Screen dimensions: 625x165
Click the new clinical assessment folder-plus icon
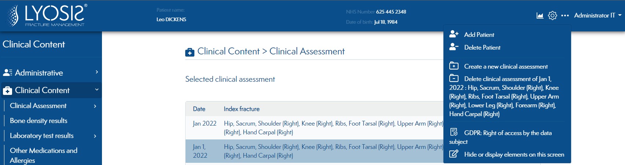tap(454, 66)
